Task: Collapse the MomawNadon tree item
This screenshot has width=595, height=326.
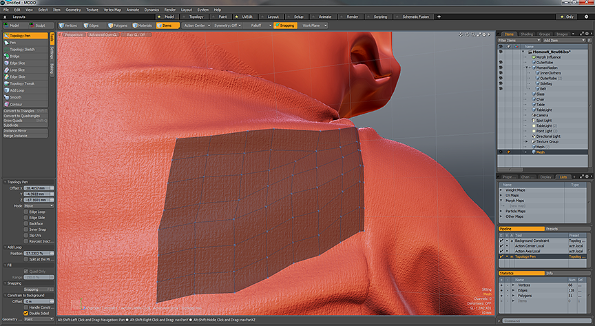Action: click(x=526, y=68)
